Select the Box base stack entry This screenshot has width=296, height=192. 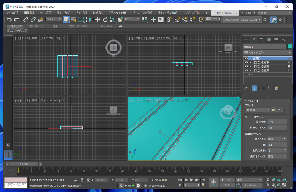tap(268, 74)
